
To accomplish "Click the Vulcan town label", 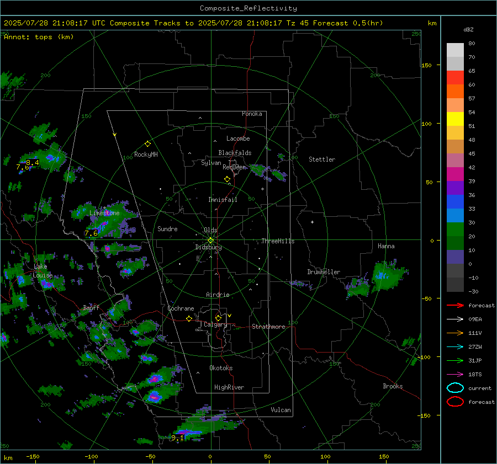I will tap(281, 410).
